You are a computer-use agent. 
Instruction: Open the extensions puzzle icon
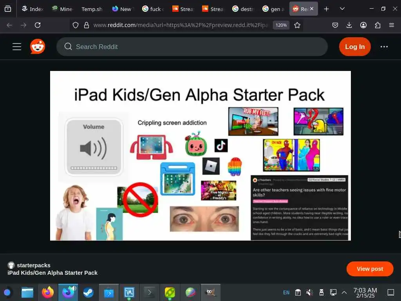[x=378, y=25]
